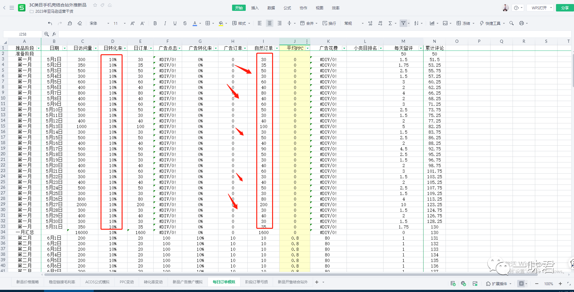Select the format painter brush icon
Image resolution: width=574 pixels, height=292 pixels.
pyautogui.click(x=70, y=23)
